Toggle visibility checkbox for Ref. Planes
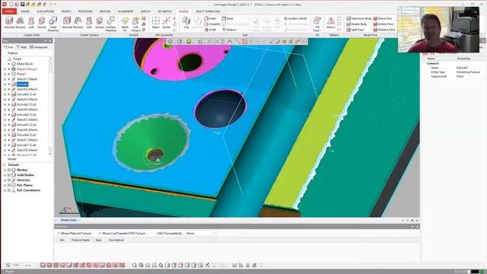 (9, 185)
